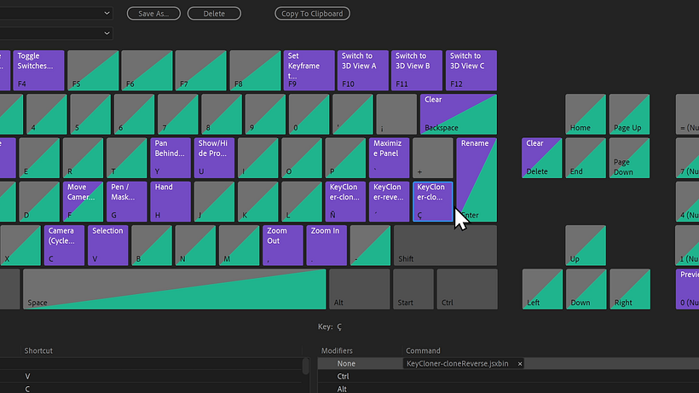This screenshot has height=393, width=699.
Task: Select the number 0 key
Action: (x=309, y=114)
